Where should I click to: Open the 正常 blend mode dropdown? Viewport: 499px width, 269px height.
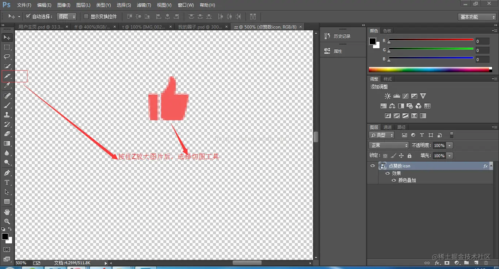[x=389, y=145]
